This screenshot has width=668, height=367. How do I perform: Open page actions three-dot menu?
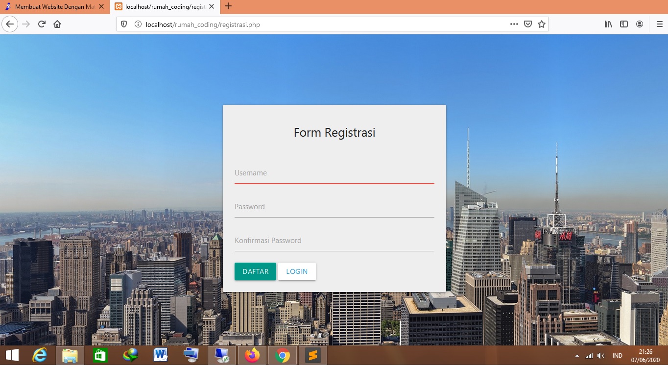click(514, 24)
